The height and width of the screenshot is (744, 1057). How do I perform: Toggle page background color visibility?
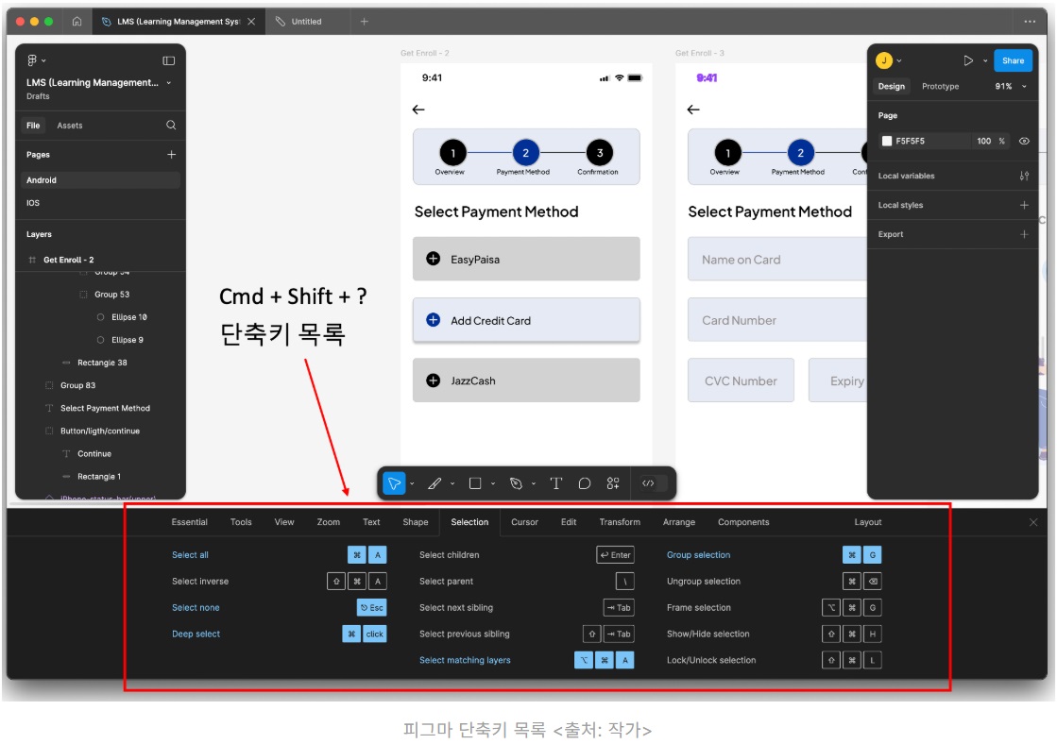(1024, 141)
